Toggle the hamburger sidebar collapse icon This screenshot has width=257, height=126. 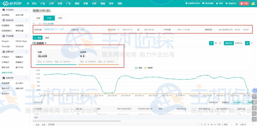click(28, 4)
